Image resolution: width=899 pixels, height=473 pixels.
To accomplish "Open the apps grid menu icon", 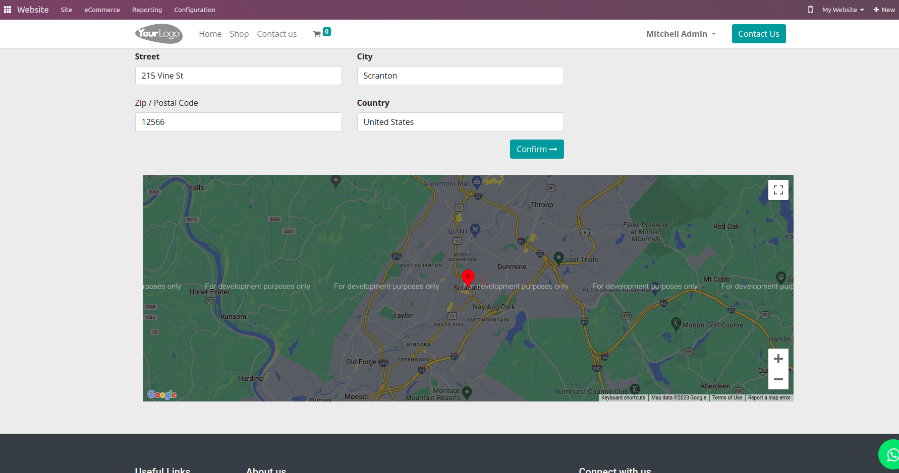I will (8, 10).
